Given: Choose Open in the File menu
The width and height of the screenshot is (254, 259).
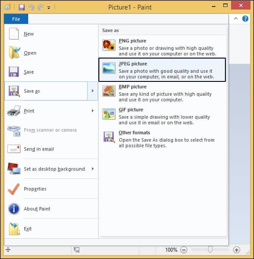Looking at the screenshot, I should coord(51,53).
